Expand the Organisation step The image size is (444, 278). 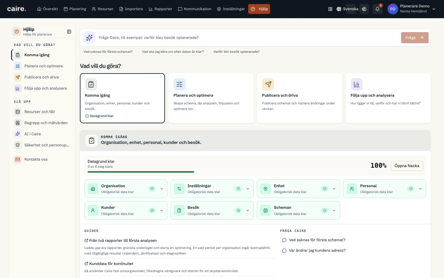click(162, 189)
